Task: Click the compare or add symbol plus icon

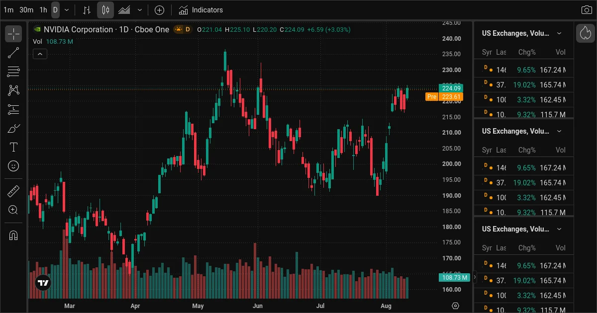Action: point(159,10)
